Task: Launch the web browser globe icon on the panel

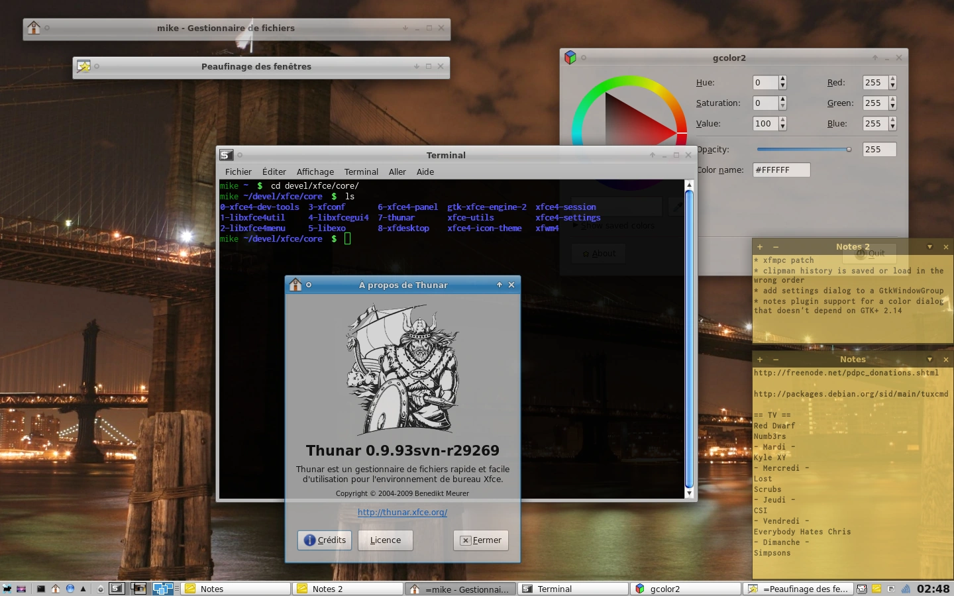Action: [x=70, y=588]
